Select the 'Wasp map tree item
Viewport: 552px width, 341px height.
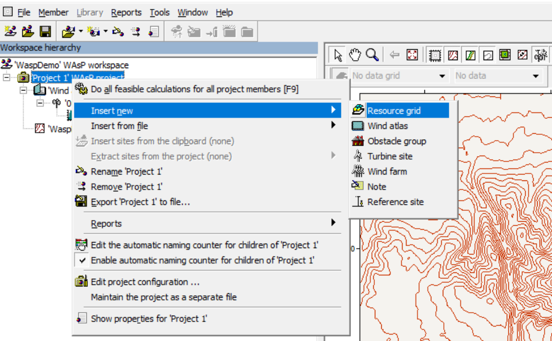point(59,129)
